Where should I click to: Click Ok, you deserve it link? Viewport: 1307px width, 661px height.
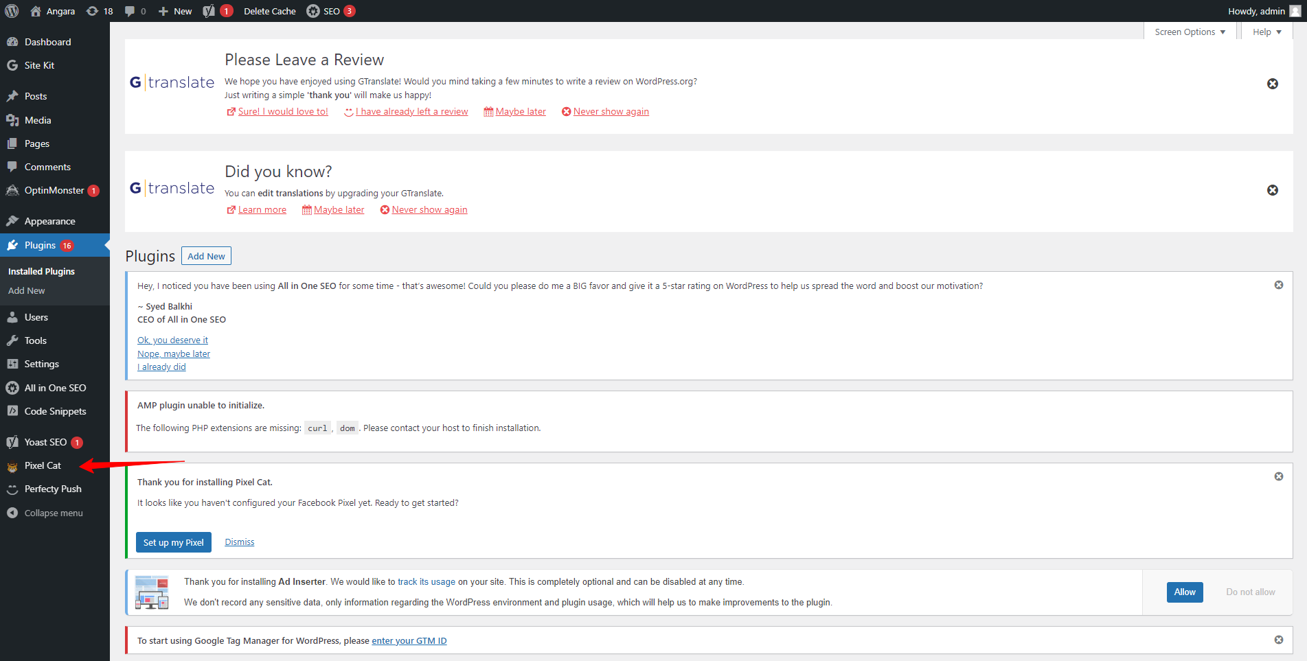pyautogui.click(x=172, y=340)
